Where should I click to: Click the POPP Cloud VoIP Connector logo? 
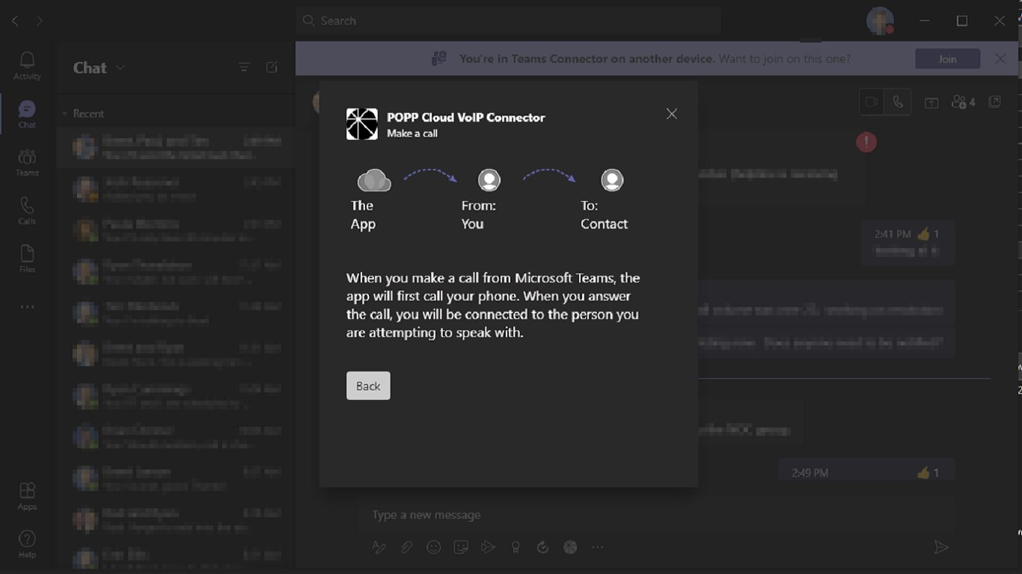(361, 124)
